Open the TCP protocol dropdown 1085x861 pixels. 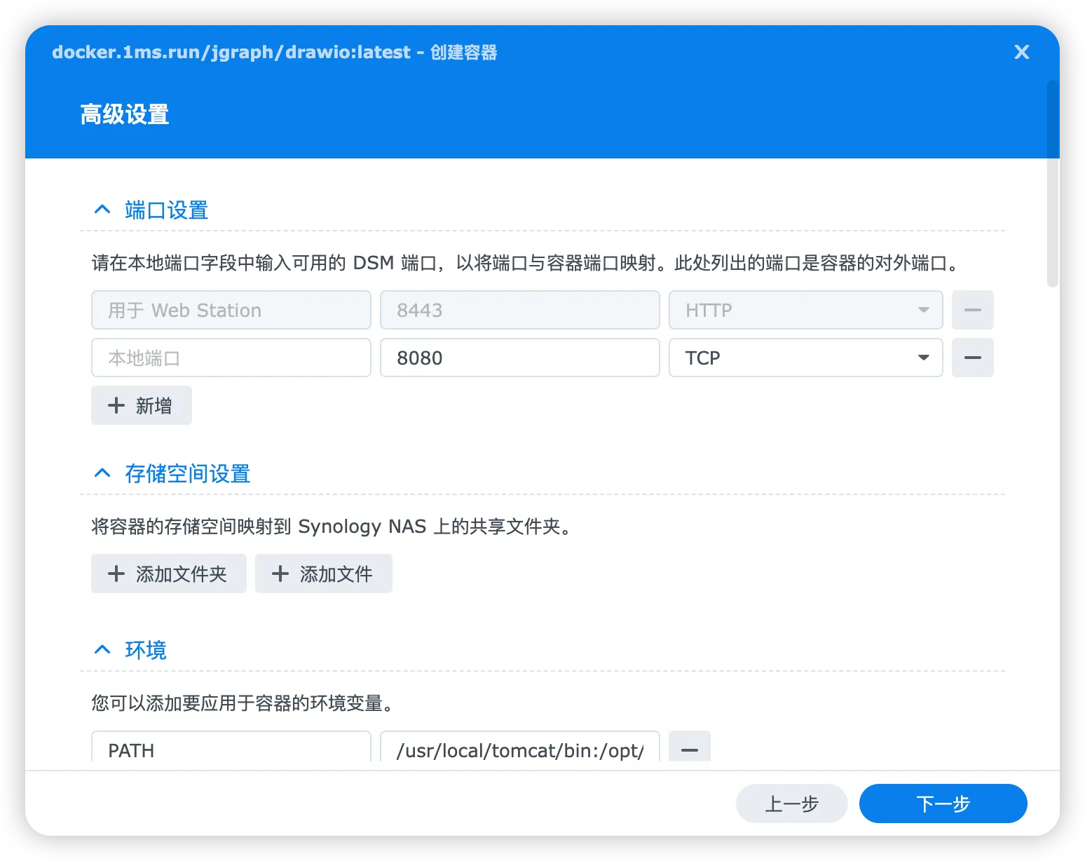point(806,358)
